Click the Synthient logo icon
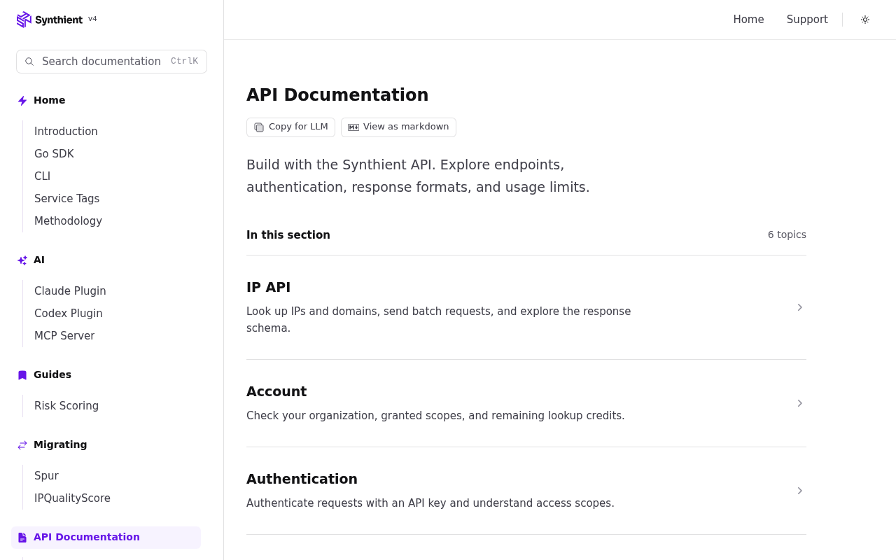896x560 pixels. point(24,20)
